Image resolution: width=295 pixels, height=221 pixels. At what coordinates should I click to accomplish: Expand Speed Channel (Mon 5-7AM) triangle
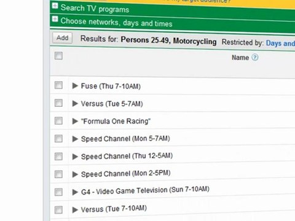pyautogui.click(x=75, y=139)
